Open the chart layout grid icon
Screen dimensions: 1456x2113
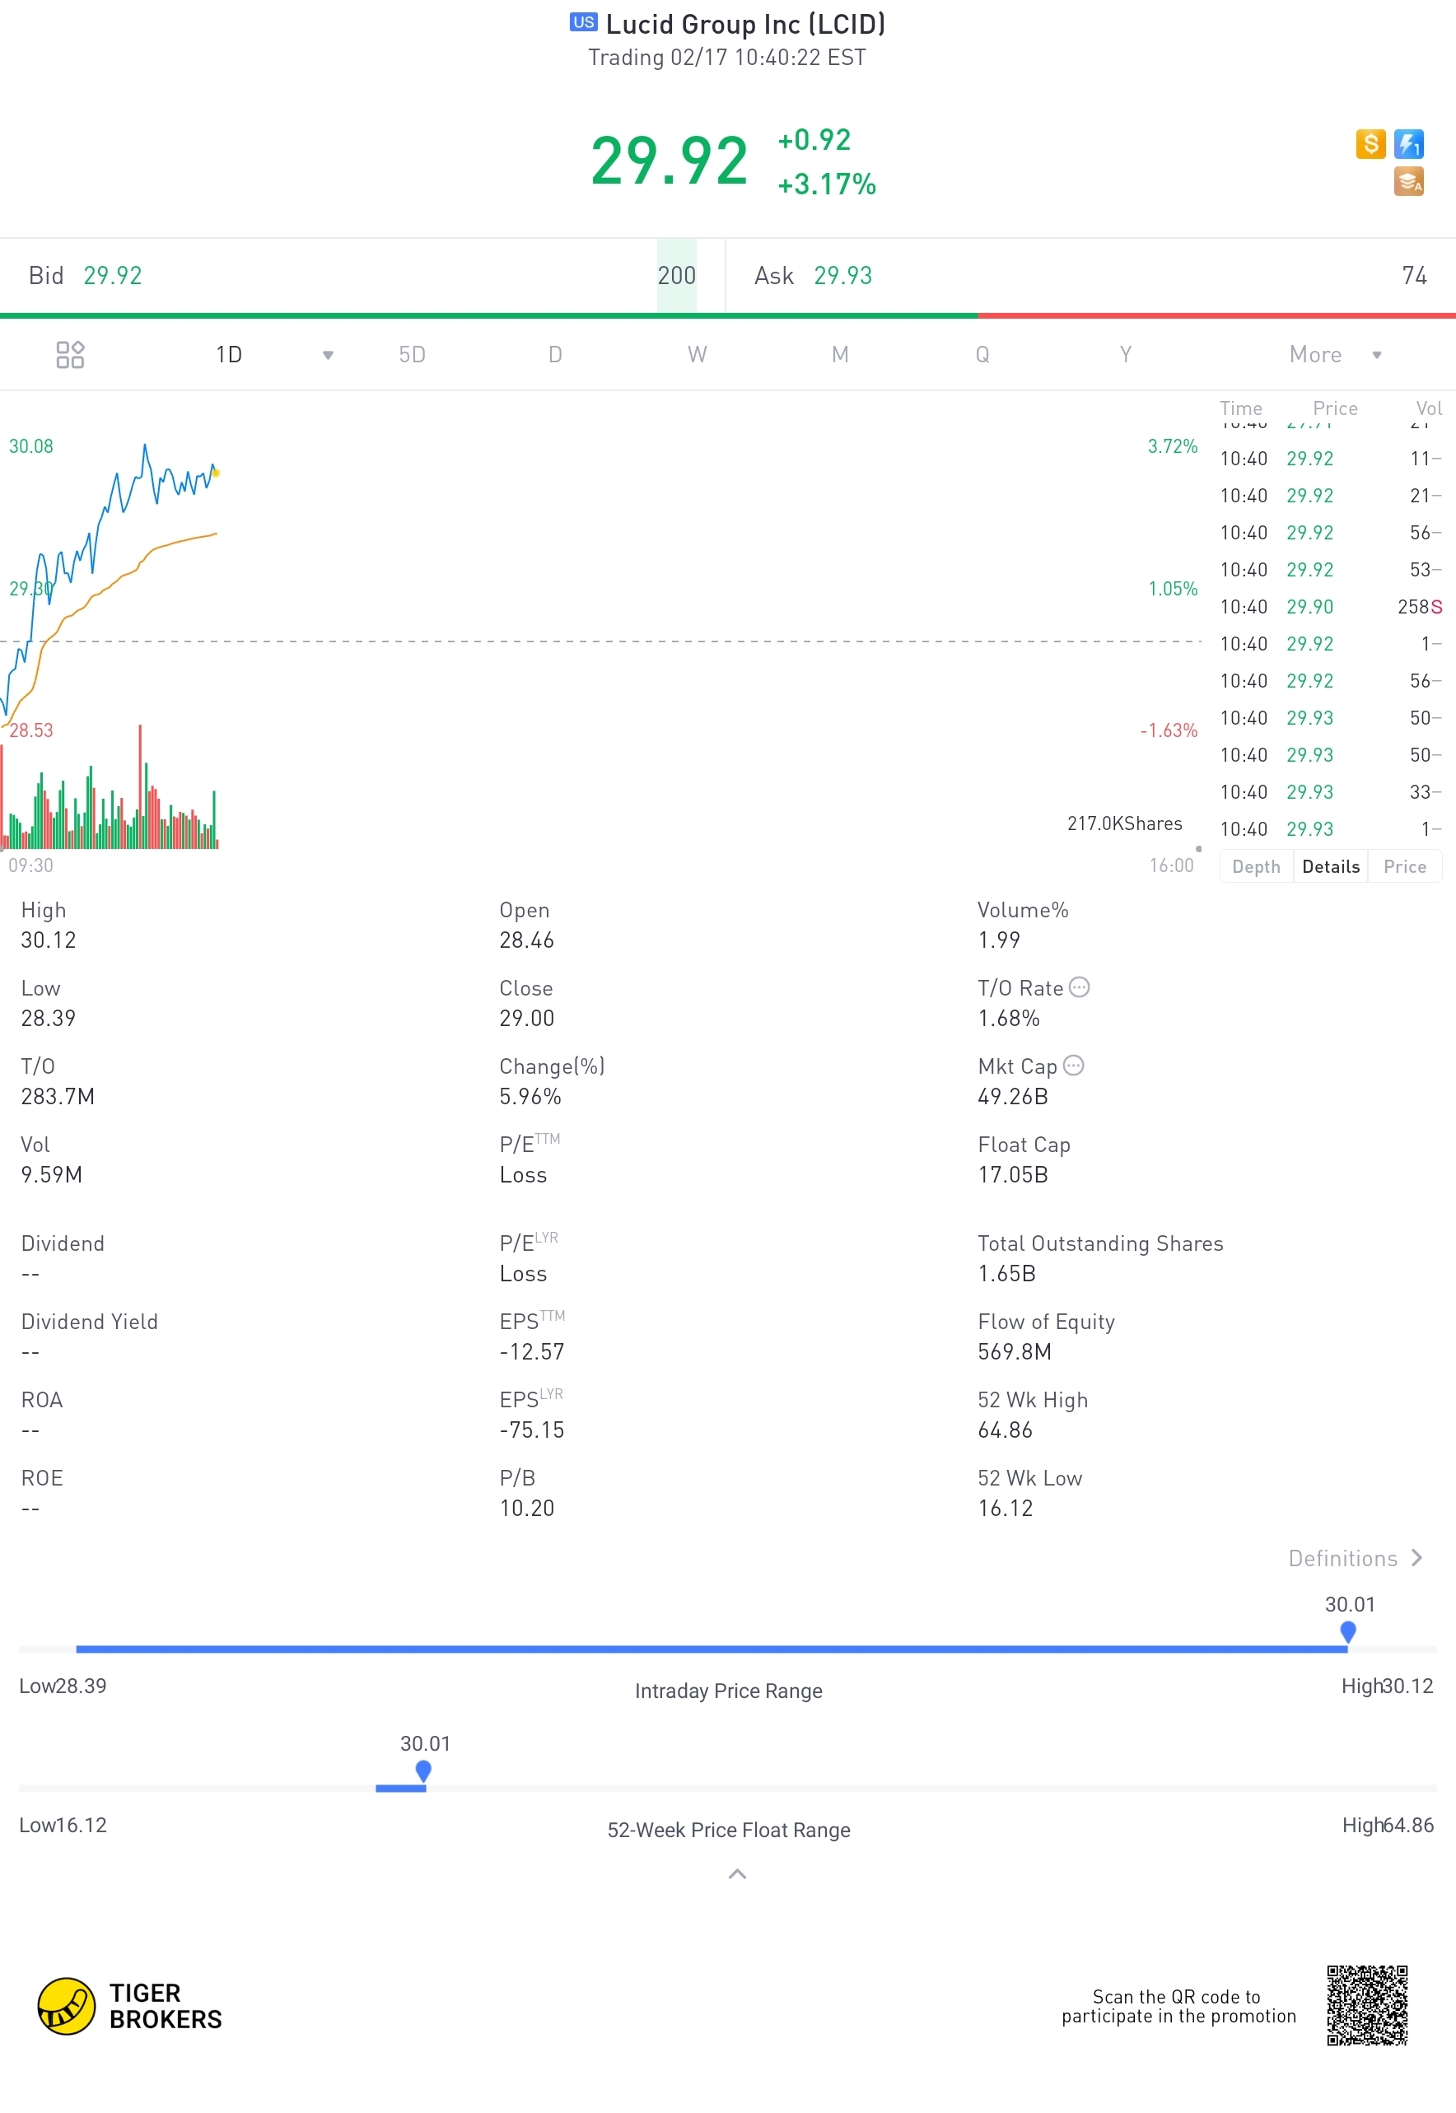pos(70,355)
